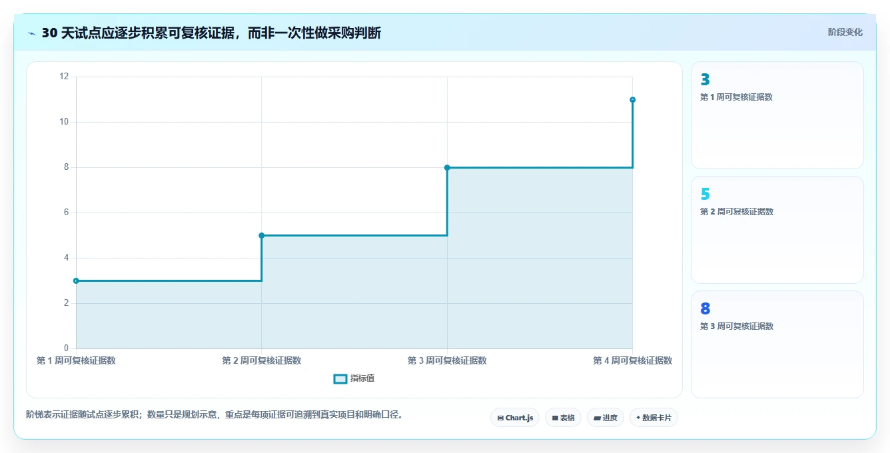Click the lightning icon beside the title

[31, 33]
